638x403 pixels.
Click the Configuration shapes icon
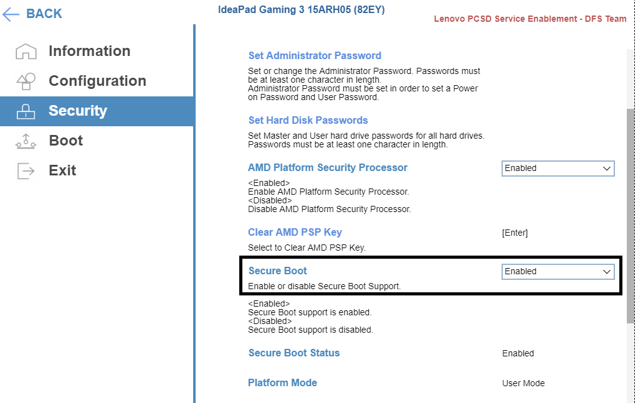(x=26, y=81)
